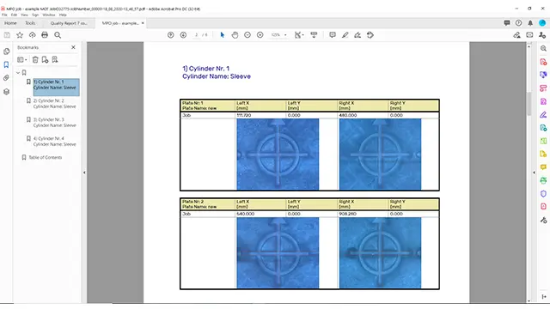This screenshot has height=309, width=550.
Task: Select bookmark 2) Cylinder Nr. 2
Action: pyautogui.click(x=54, y=104)
